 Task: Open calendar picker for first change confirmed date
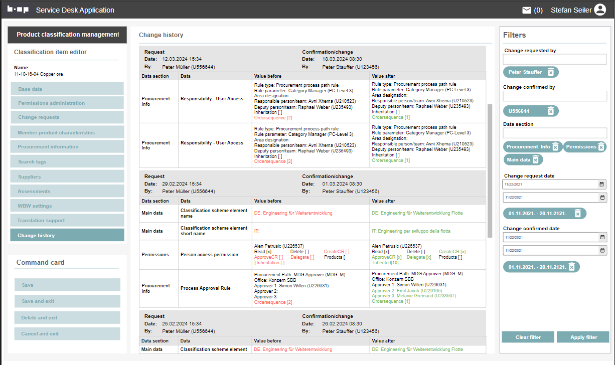click(601, 237)
